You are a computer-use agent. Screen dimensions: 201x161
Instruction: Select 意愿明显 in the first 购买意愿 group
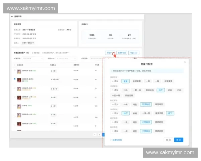point(159,104)
